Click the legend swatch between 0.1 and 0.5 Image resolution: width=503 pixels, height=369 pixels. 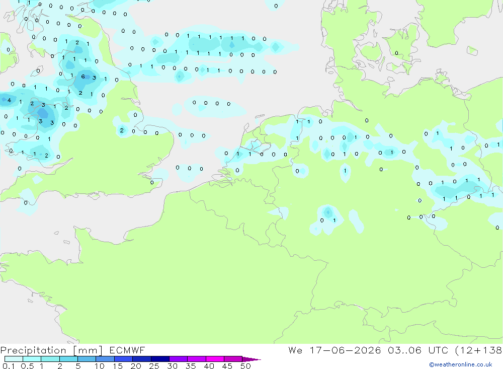[14, 359]
